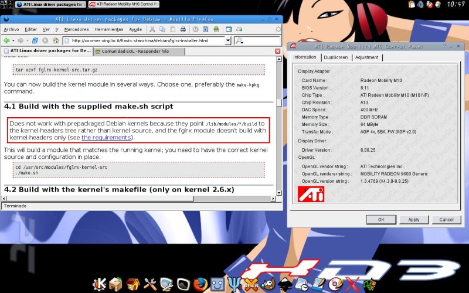Launch Inkscape from the dock
The image size is (469, 293).
click(x=285, y=284)
